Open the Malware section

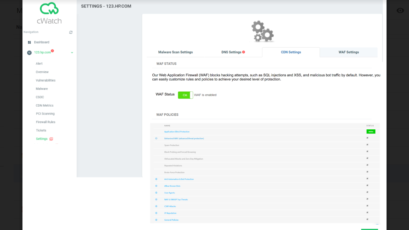(42, 89)
